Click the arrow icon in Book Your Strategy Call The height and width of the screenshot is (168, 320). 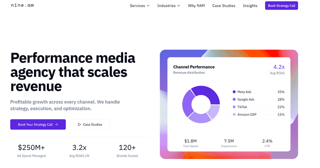coord(56,125)
